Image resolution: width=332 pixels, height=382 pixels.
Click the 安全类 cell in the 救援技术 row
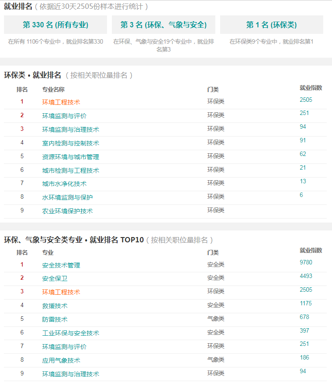pos(216,305)
